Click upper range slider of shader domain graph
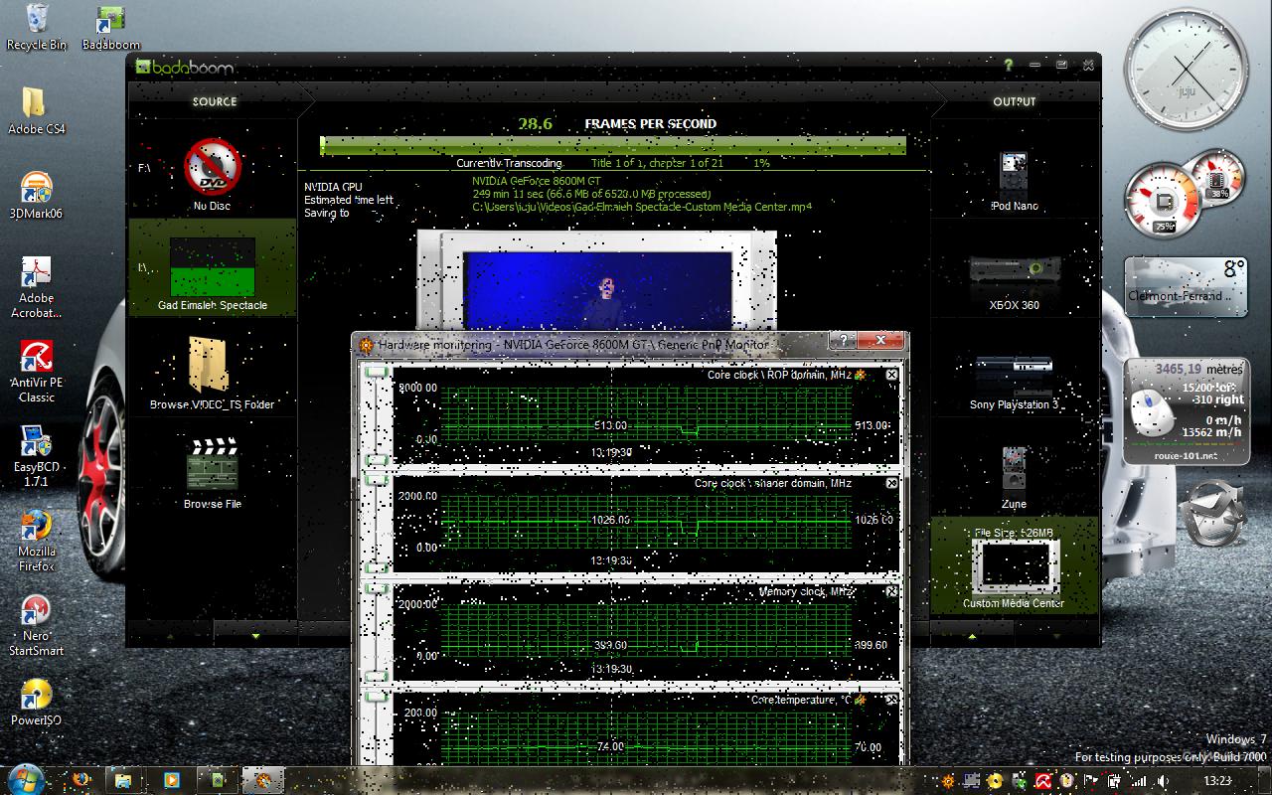The width and height of the screenshot is (1272, 795). click(x=377, y=480)
